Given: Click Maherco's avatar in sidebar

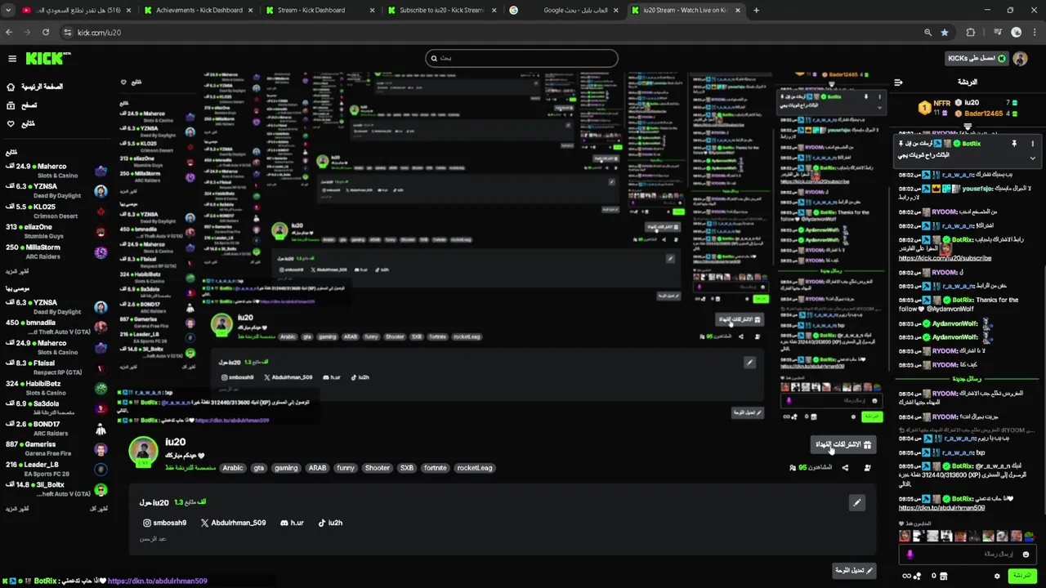Looking at the screenshot, I should pyautogui.click(x=101, y=171).
